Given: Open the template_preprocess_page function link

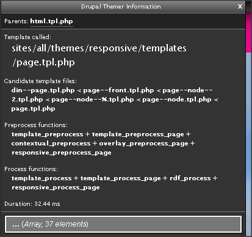Looking at the screenshot, I should tap(138, 134).
